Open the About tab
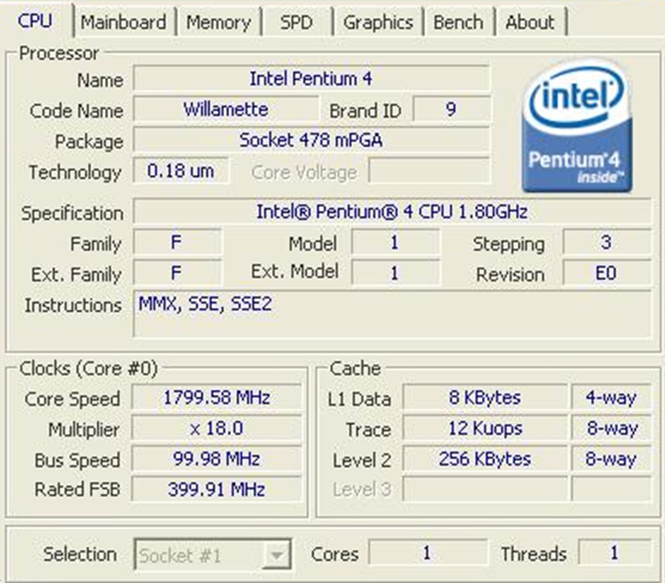The image size is (665, 583). click(x=530, y=22)
